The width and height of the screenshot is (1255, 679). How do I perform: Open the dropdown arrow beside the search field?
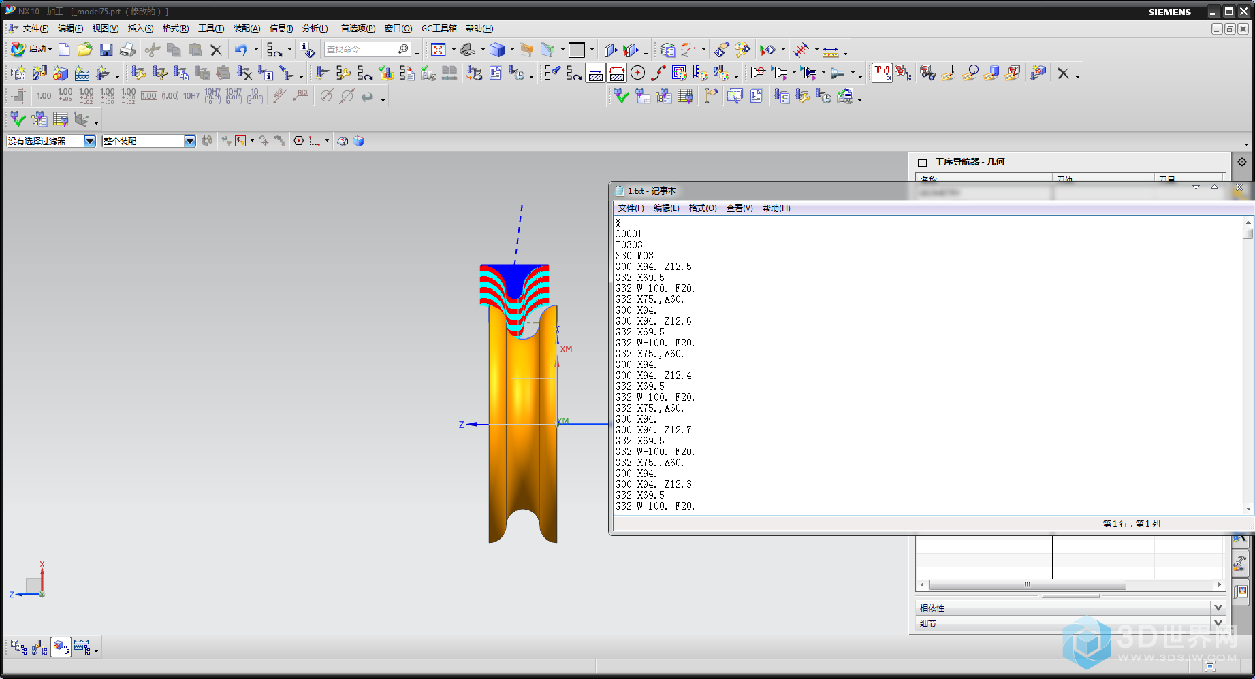point(416,53)
